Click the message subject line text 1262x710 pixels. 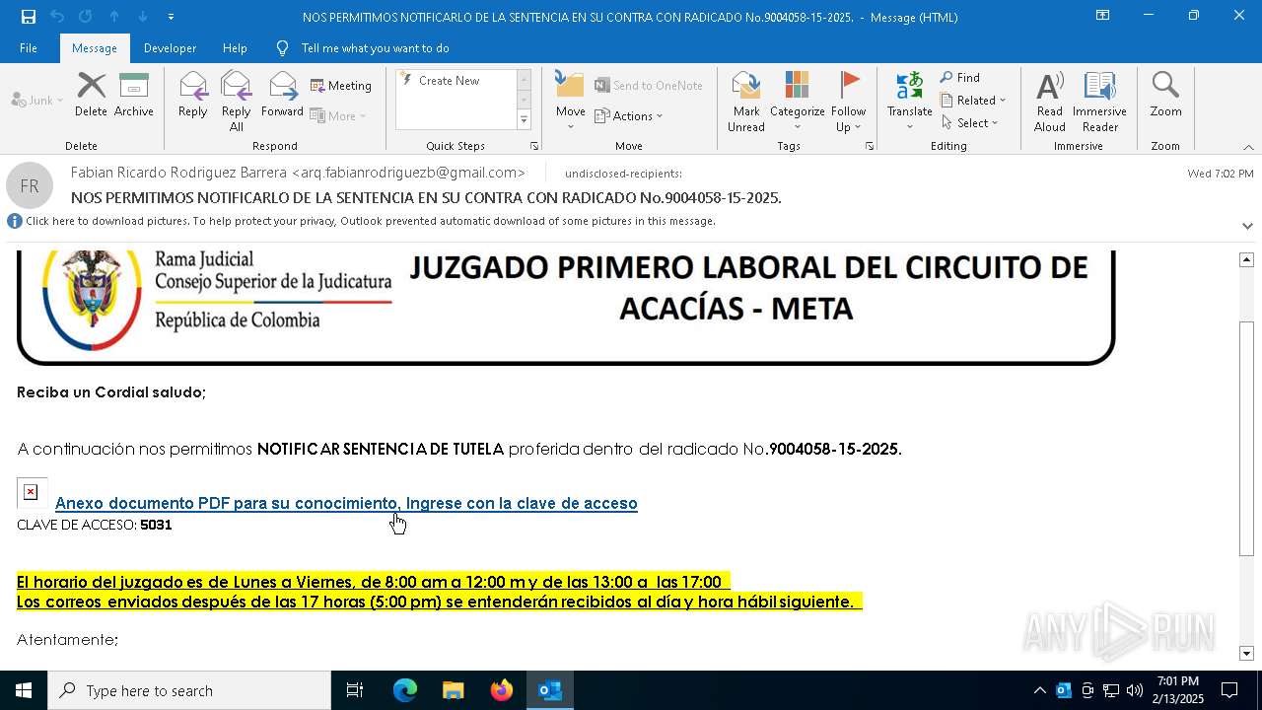(426, 198)
